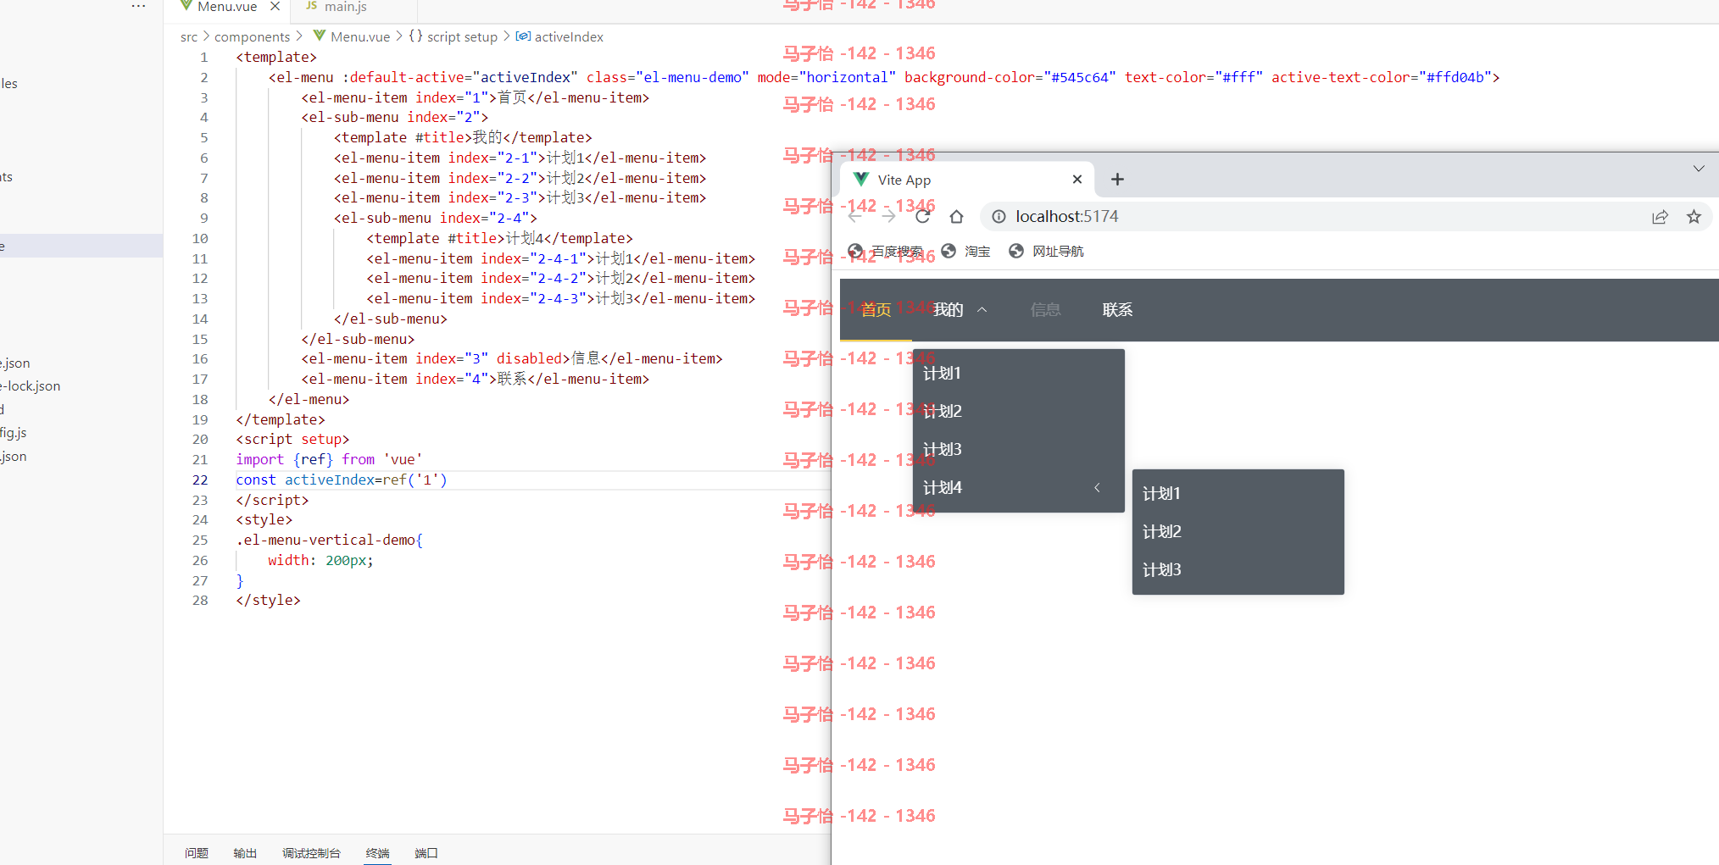Collapse the 我的 submenu arrow

click(x=982, y=310)
